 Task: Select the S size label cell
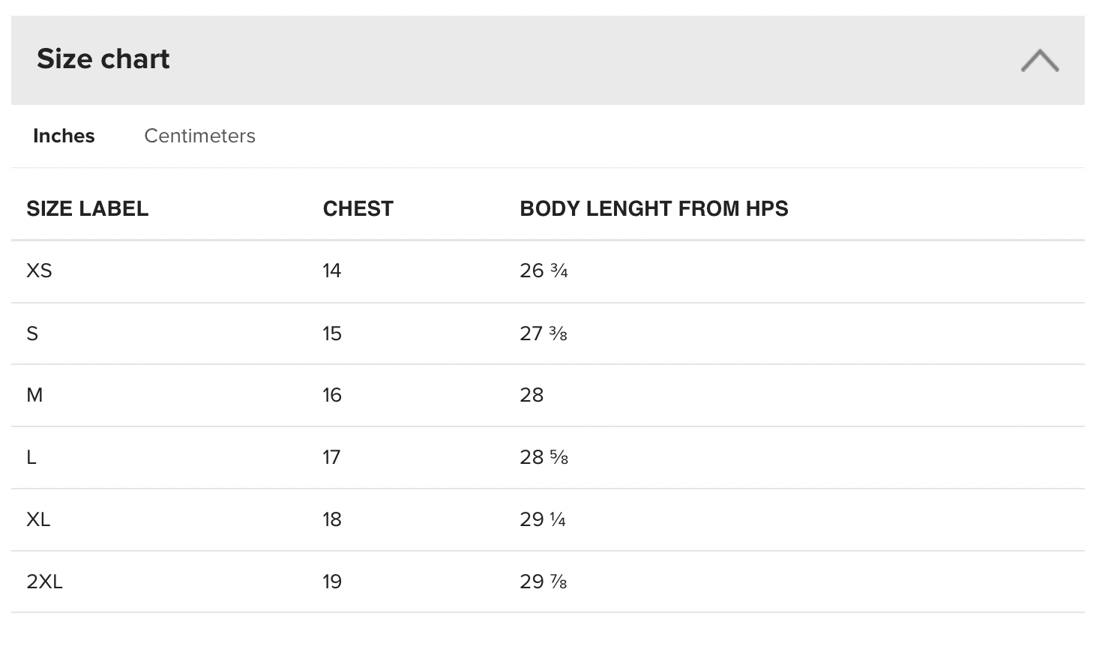[x=32, y=333]
